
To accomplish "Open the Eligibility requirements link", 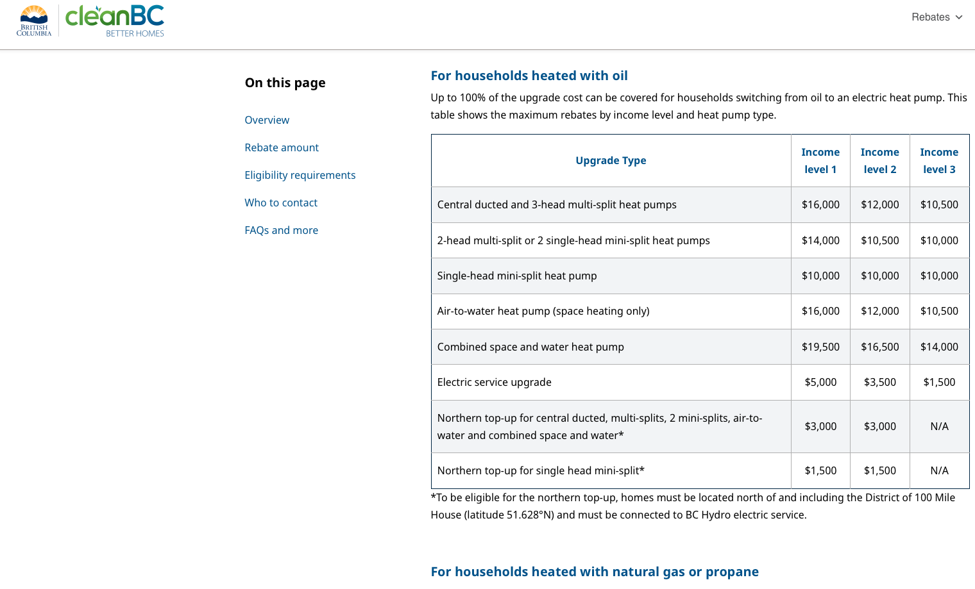I will (300, 175).
